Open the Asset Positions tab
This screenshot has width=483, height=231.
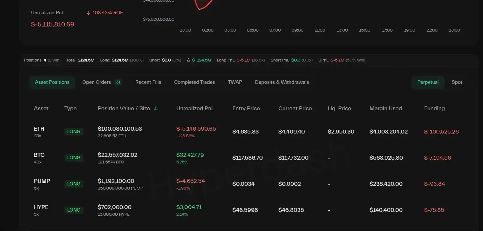click(52, 82)
